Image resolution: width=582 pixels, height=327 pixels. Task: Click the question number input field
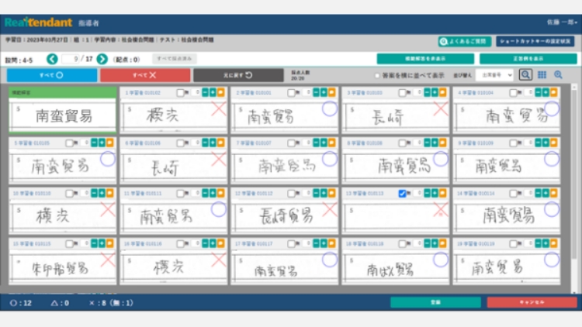74,59
